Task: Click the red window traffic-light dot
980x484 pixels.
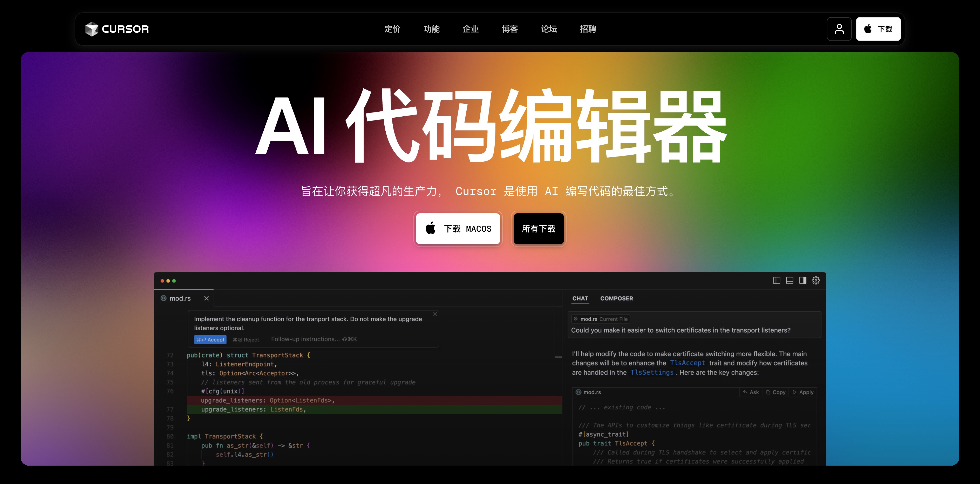Action: point(162,281)
